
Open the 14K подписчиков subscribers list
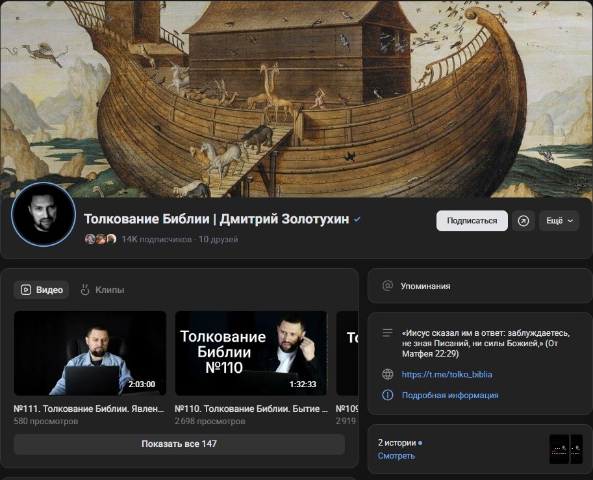[x=156, y=239]
